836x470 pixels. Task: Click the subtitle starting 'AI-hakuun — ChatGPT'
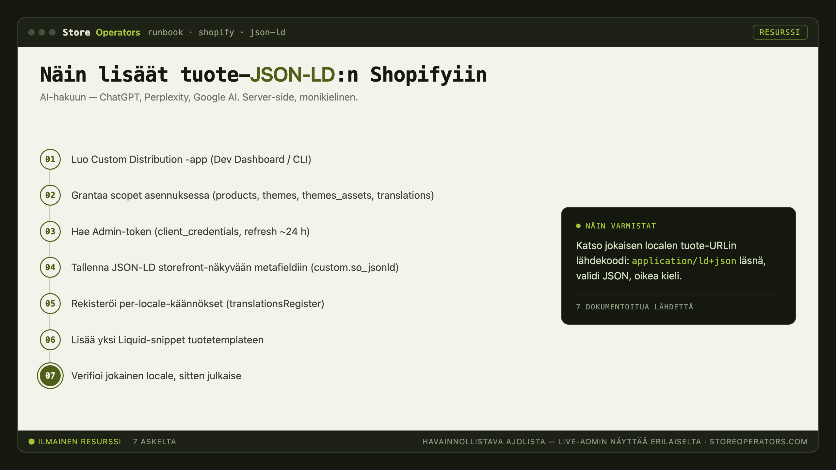199,97
